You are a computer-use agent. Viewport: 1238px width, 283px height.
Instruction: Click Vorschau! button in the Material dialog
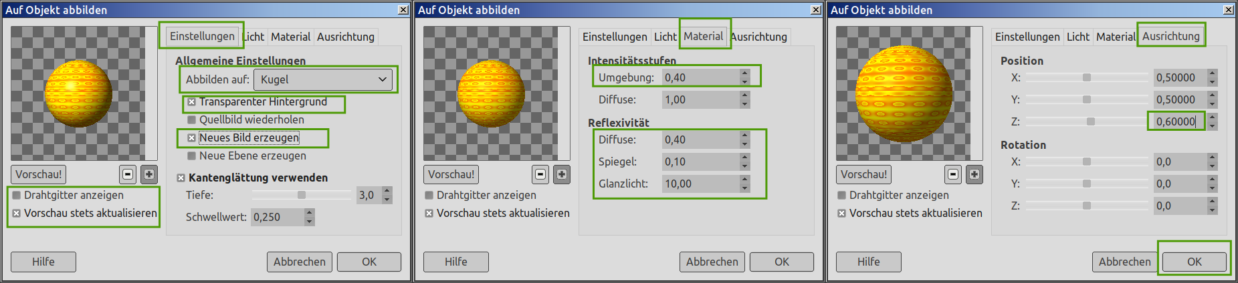coord(451,174)
